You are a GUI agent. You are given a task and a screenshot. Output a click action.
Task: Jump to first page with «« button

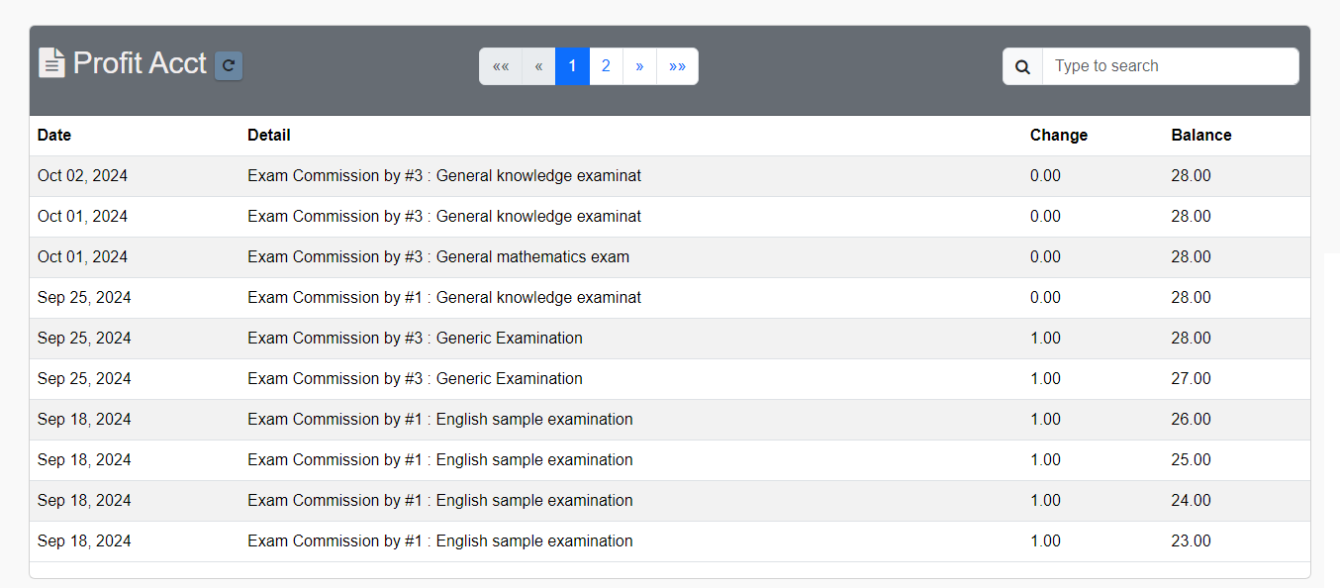pyautogui.click(x=501, y=66)
